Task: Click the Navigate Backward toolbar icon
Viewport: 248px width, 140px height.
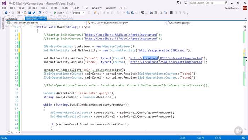Action: tap(6, 13)
